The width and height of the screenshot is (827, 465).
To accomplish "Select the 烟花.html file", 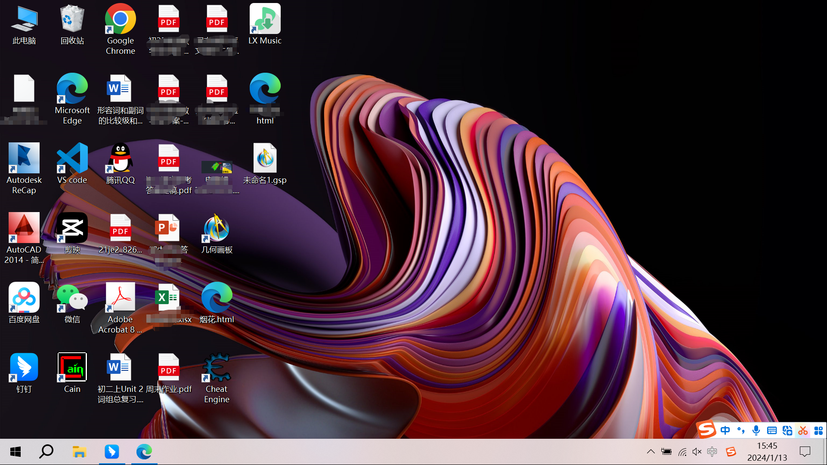I will coord(217,303).
